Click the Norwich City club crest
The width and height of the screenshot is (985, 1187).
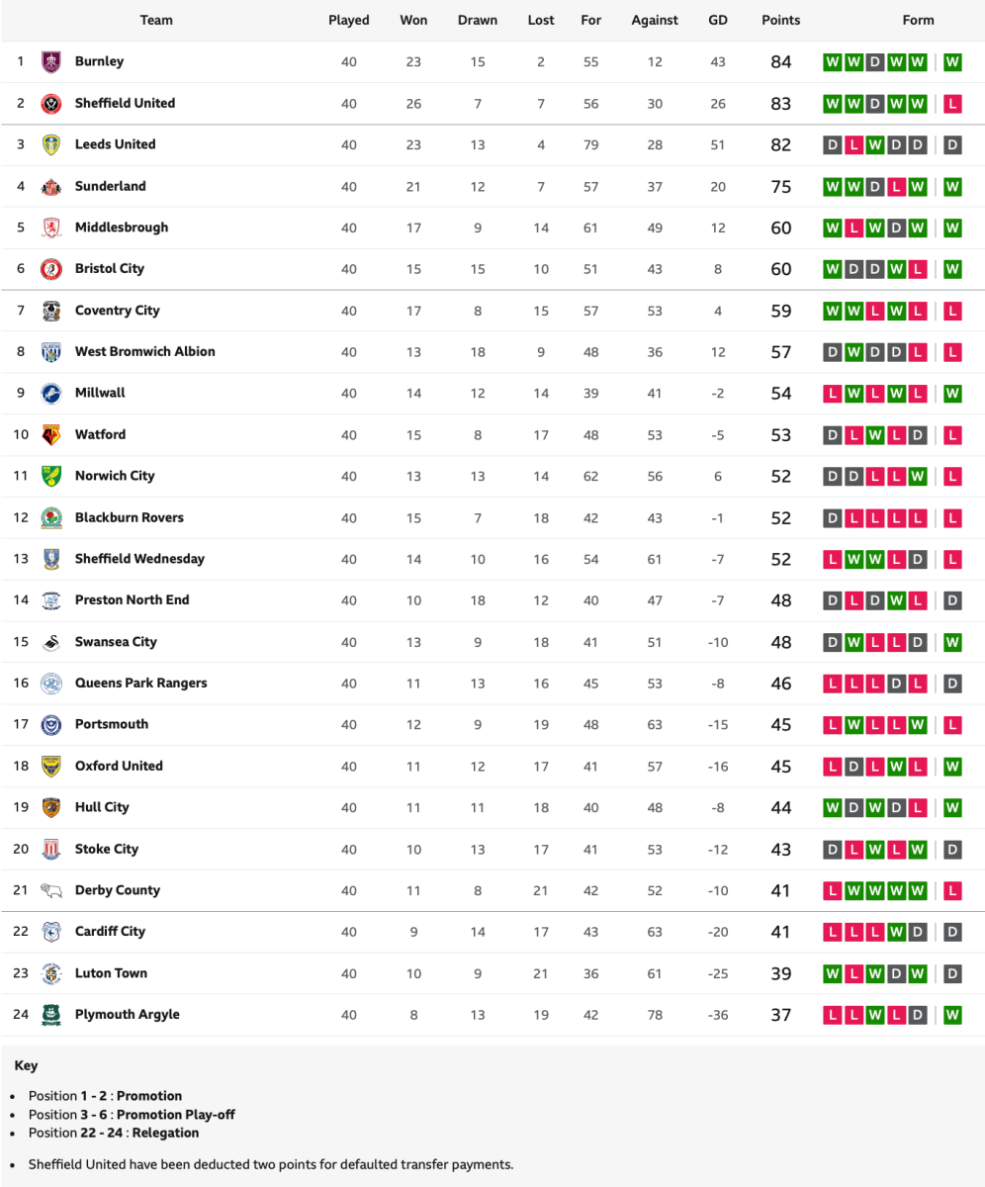50,477
